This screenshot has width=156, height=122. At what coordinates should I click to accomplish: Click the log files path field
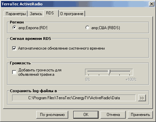74,98
